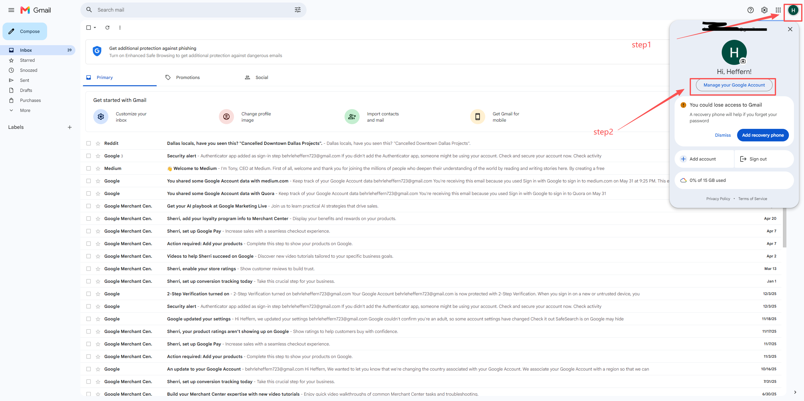Image resolution: width=804 pixels, height=401 pixels.
Task: Open the select dropdown arrow
Action: pos(95,28)
